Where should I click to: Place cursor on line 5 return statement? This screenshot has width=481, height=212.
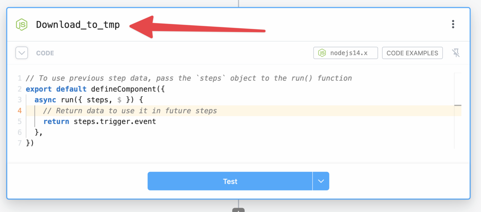(100, 121)
